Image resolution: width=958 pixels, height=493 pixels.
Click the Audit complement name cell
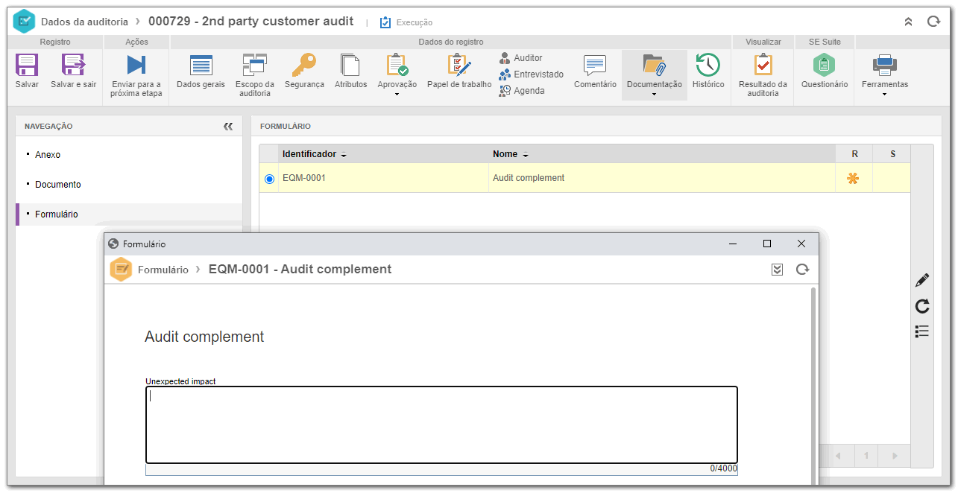(662, 178)
